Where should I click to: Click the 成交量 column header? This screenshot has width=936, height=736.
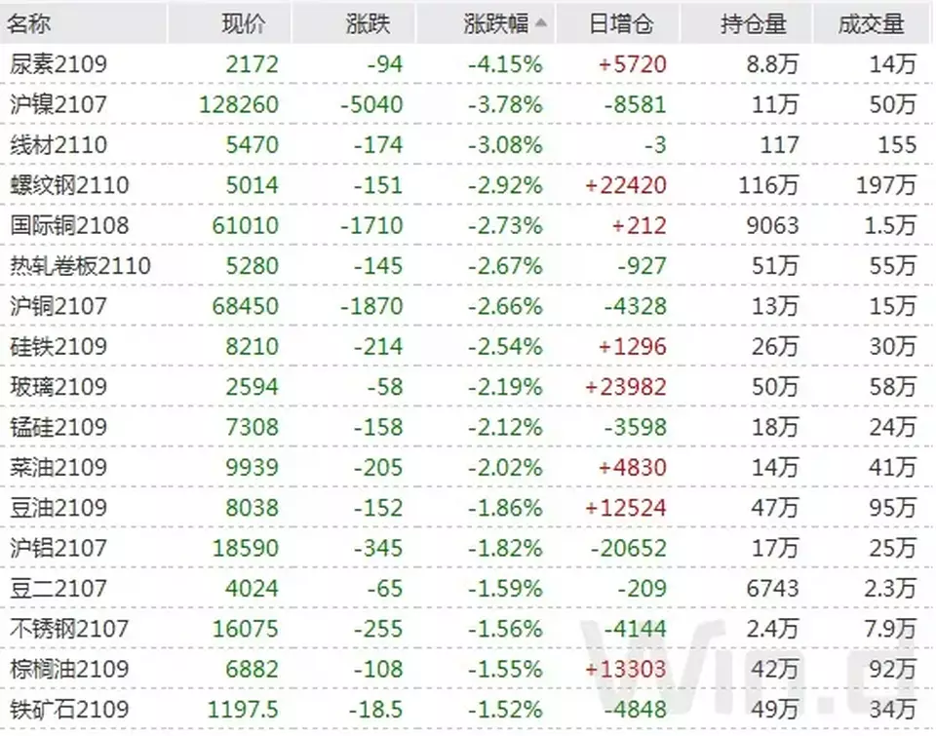pyautogui.click(x=871, y=23)
